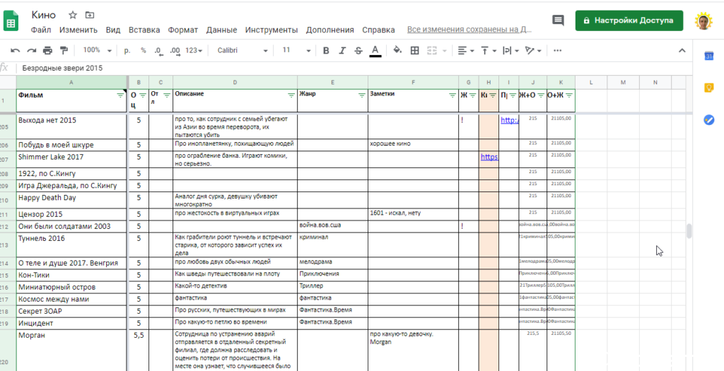Screen dimensions: 724x371
Task: Open the Формат menu
Action: point(183,30)
